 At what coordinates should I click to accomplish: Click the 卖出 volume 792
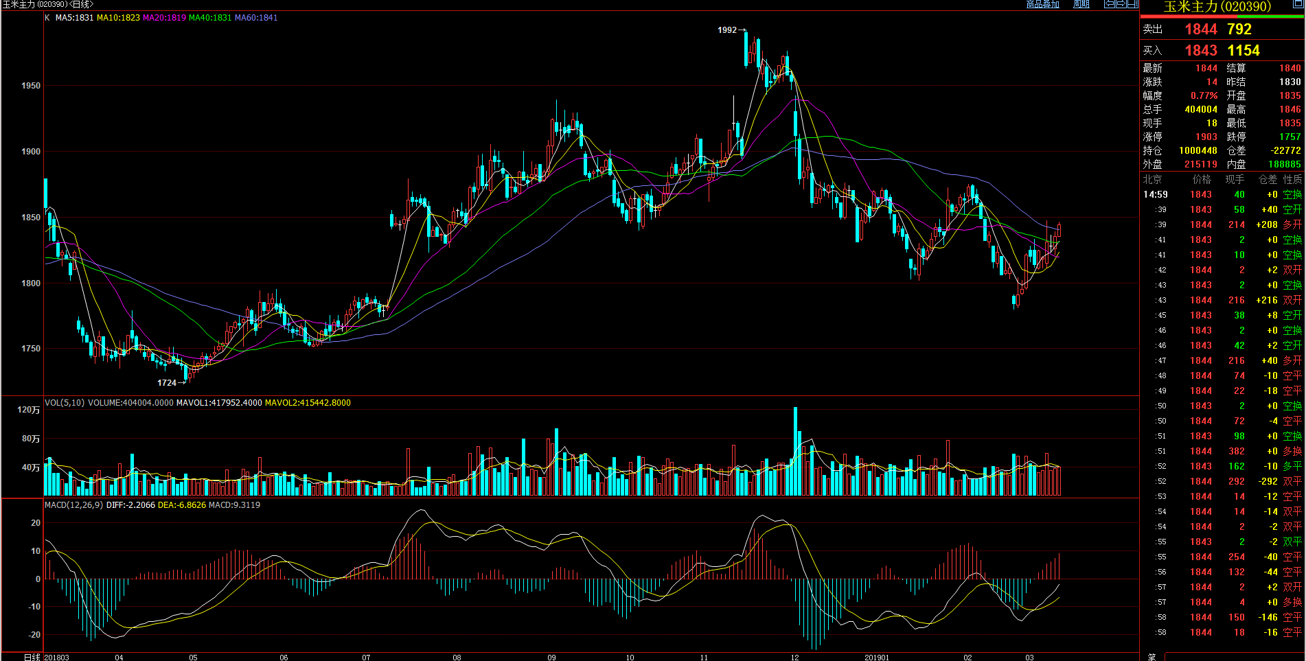1239,30
